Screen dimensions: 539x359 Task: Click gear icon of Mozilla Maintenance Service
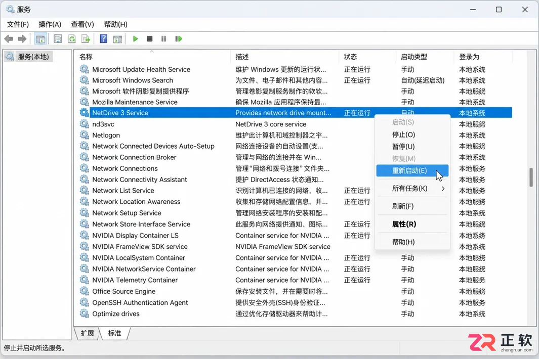coord(84,102)
